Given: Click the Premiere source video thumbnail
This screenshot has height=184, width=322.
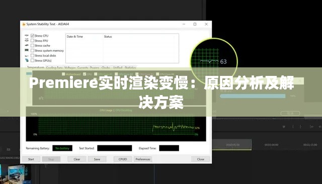Looking at the screenshot, I should pyautogui.click(x=16, y=174).
